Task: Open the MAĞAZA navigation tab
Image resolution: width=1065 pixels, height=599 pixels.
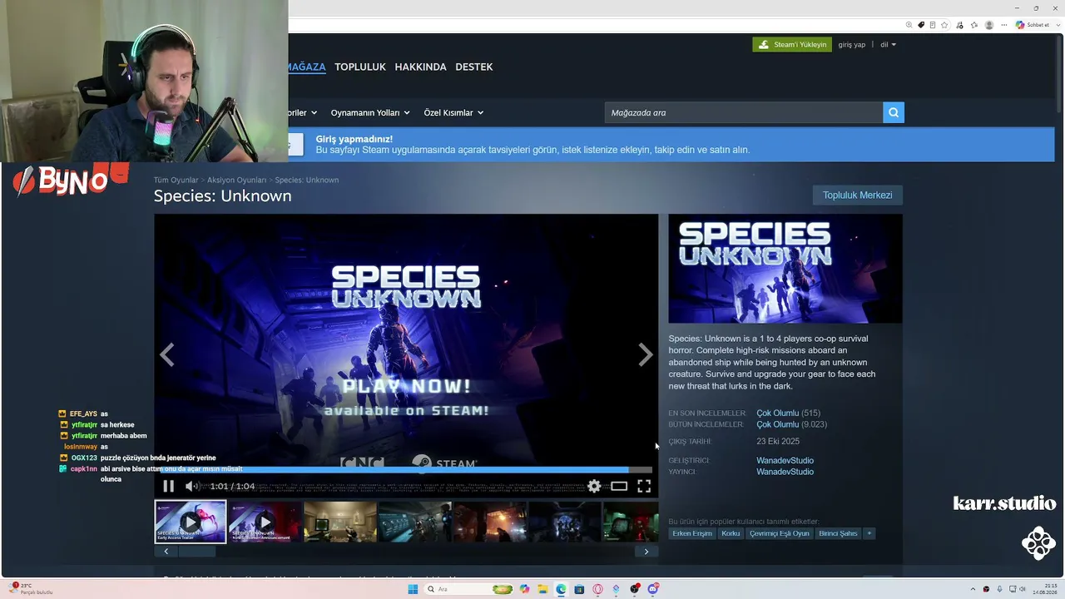Action: [x=307, y=67]
